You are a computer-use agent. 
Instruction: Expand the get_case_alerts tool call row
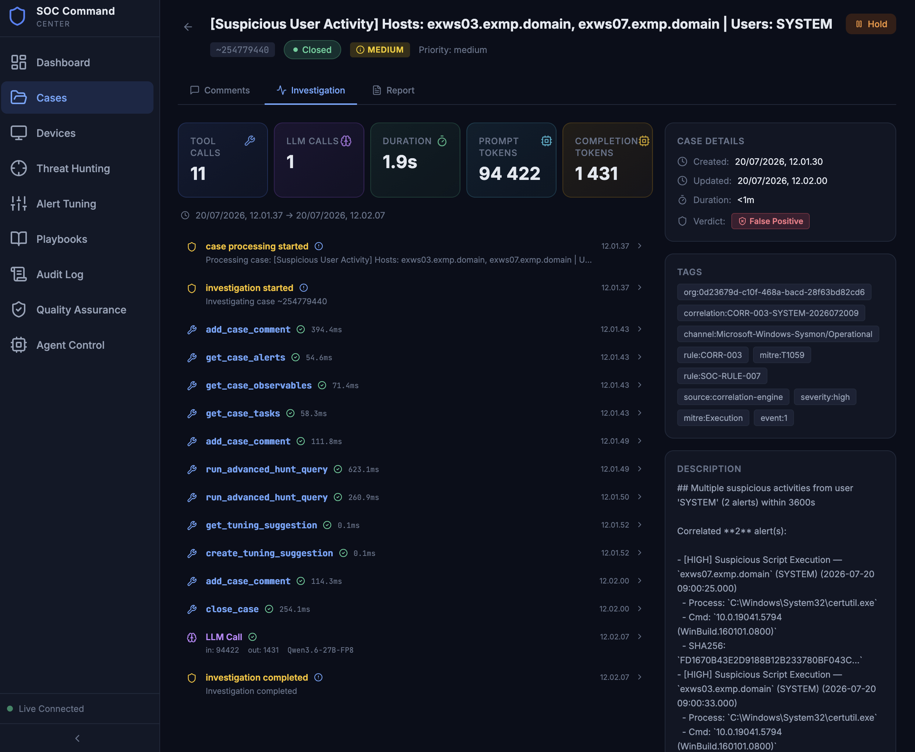pos(639,357)
